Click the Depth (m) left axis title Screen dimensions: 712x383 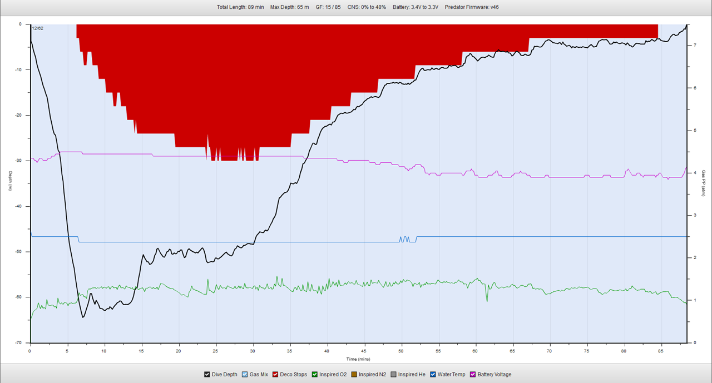[9, 181]
